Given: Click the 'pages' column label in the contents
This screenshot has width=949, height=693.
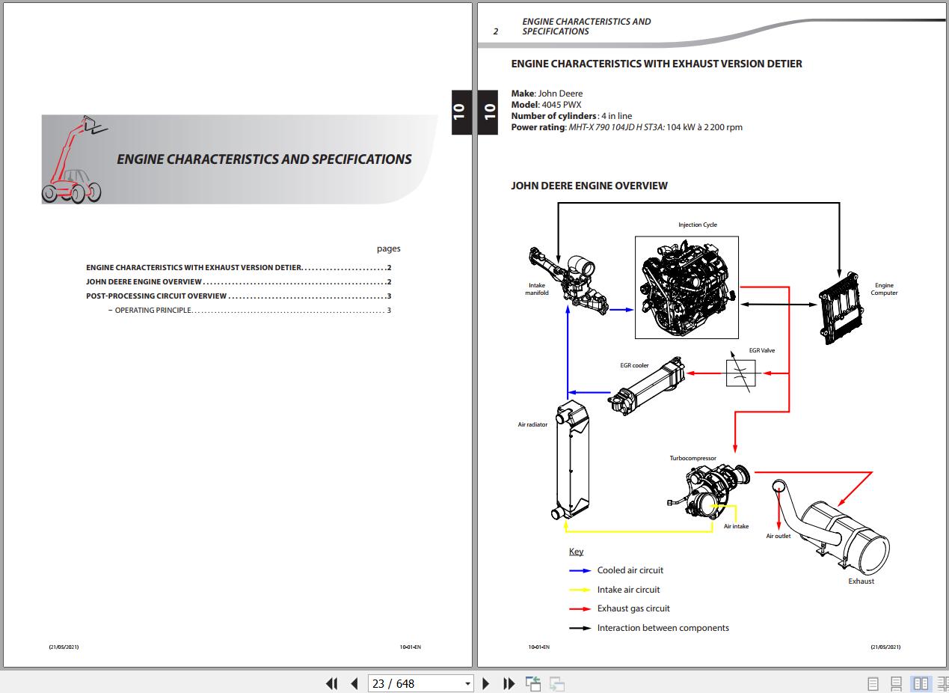Looking at the screenshot, I should coord(388,249).
